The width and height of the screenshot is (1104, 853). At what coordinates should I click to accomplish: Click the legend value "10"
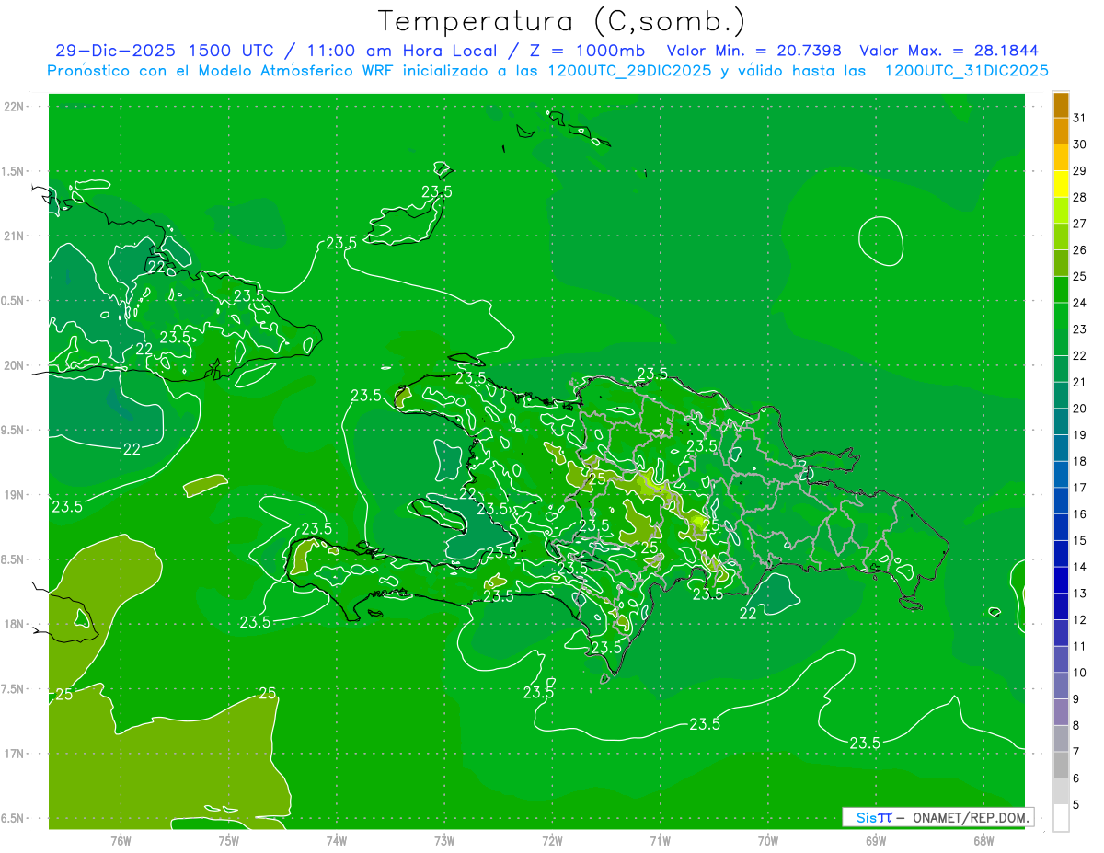pos(1079,672)
